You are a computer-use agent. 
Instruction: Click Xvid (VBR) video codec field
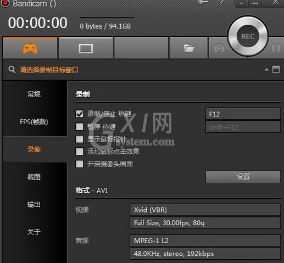(x=205, y=210)
